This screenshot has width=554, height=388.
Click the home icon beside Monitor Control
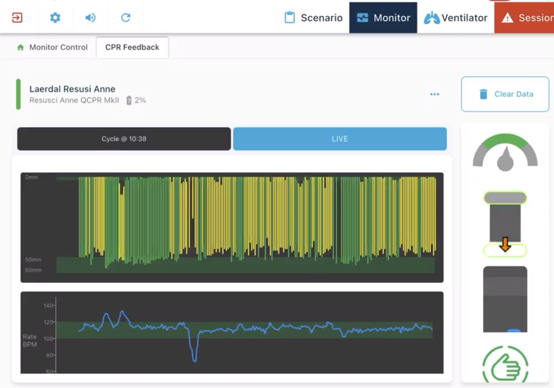pos(20,47)
